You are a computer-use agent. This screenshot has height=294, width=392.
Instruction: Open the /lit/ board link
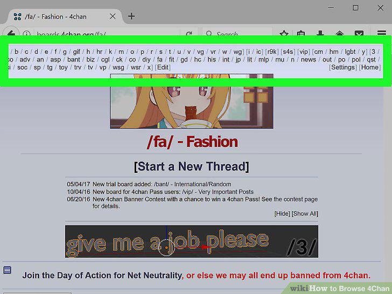click(249, 59)
